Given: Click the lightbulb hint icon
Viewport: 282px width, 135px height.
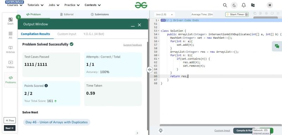Looking at the screenshot, I should (x=161, y=130).
